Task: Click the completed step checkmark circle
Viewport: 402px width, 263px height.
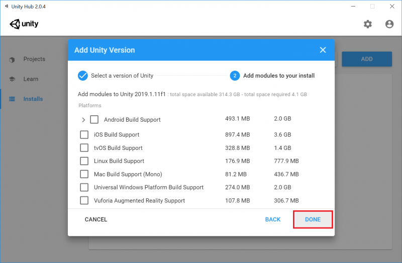Action: coord(83,76)
